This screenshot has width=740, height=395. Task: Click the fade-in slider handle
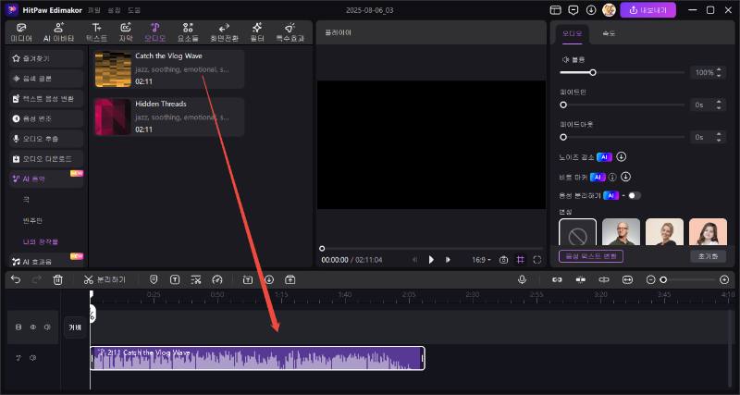[x=563, y=105]
